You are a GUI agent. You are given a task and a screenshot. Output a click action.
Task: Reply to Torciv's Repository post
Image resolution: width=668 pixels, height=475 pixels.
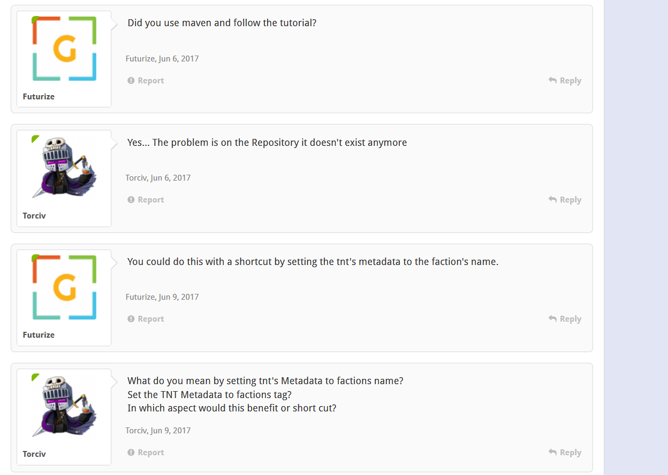point(565,200)
